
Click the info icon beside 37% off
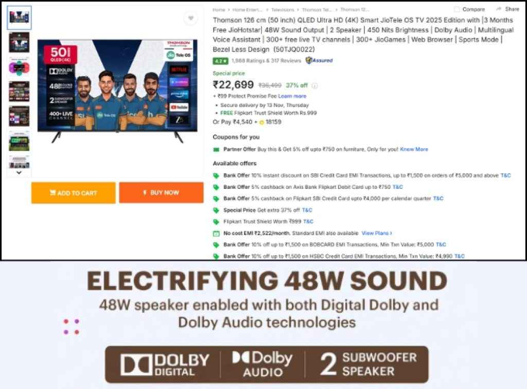pos(314,84)
